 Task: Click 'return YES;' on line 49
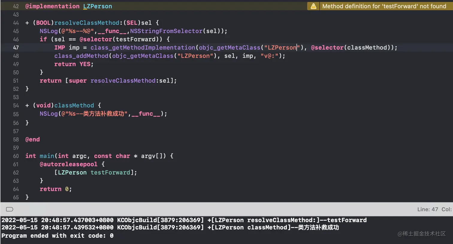[x=74, y=64]
